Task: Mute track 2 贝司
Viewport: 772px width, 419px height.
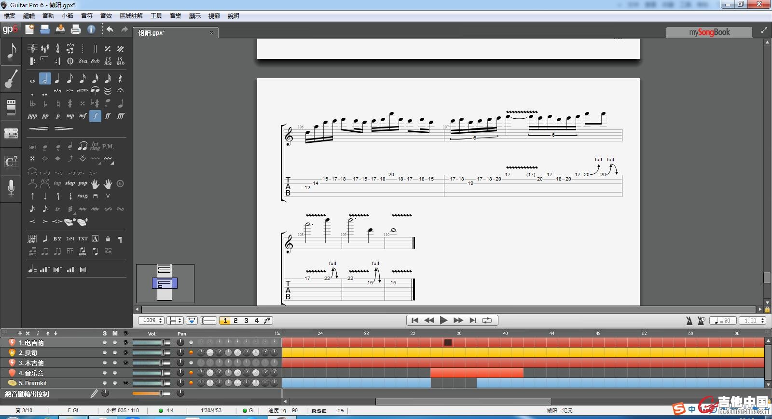Action: click(x=115, y=353)
